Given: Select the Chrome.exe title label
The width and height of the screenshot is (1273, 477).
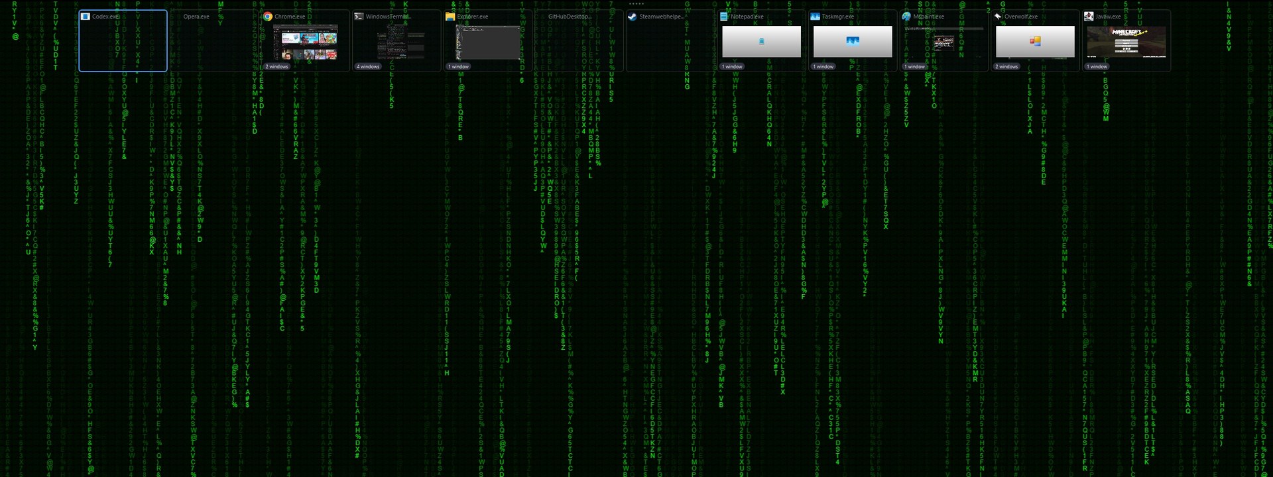Looking at the screenshot, I should point(290,17).
